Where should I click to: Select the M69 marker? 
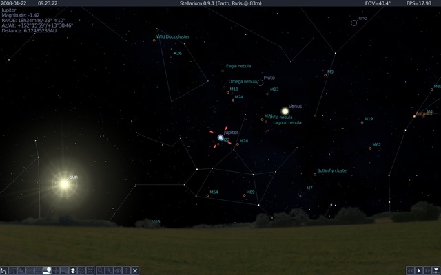click(x=245, y=195)
